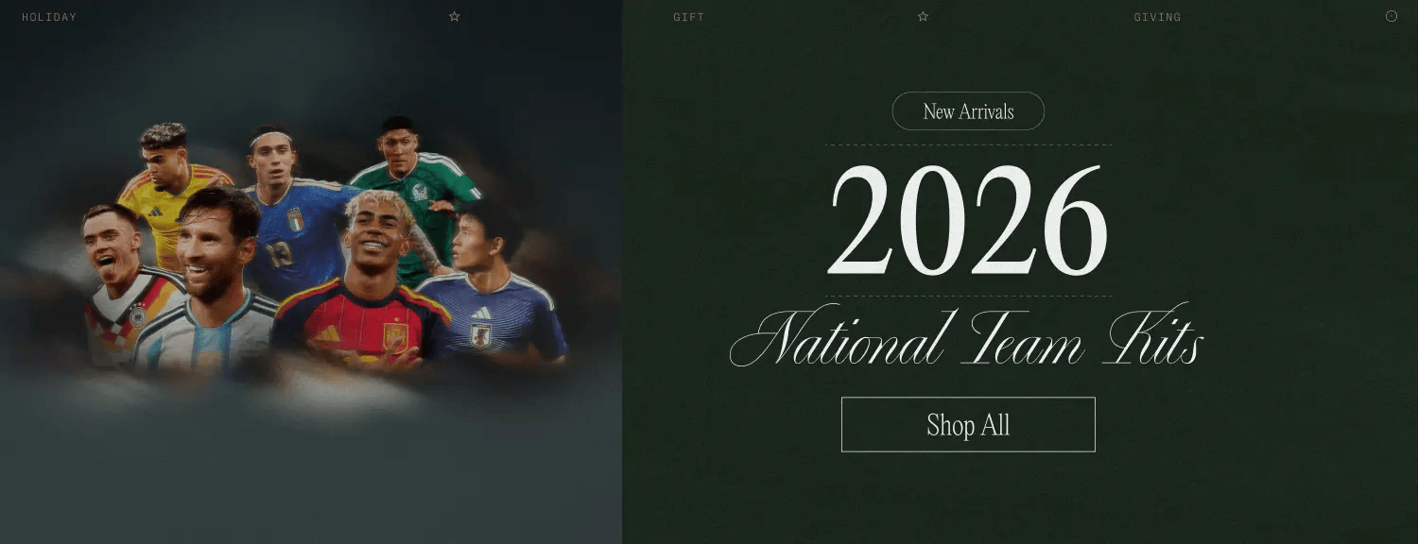Click the large 2026 headline
The width and height of the screenshot is (1418, 544).
coord(968,221)
